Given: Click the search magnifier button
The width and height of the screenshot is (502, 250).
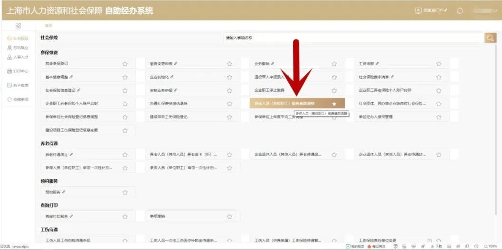Looking at the screenshot, I should click(x=490, y=38).
